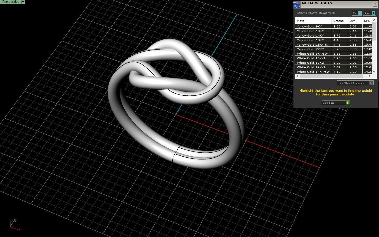
Task: Click the Calculate button
Action: [x=336, y=103]
